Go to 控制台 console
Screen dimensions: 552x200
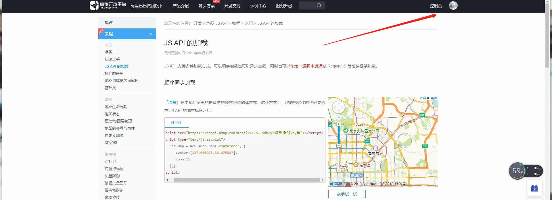(436, 6)
